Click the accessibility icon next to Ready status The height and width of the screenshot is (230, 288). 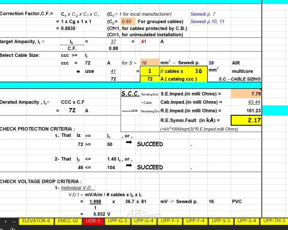click(13, 229)
